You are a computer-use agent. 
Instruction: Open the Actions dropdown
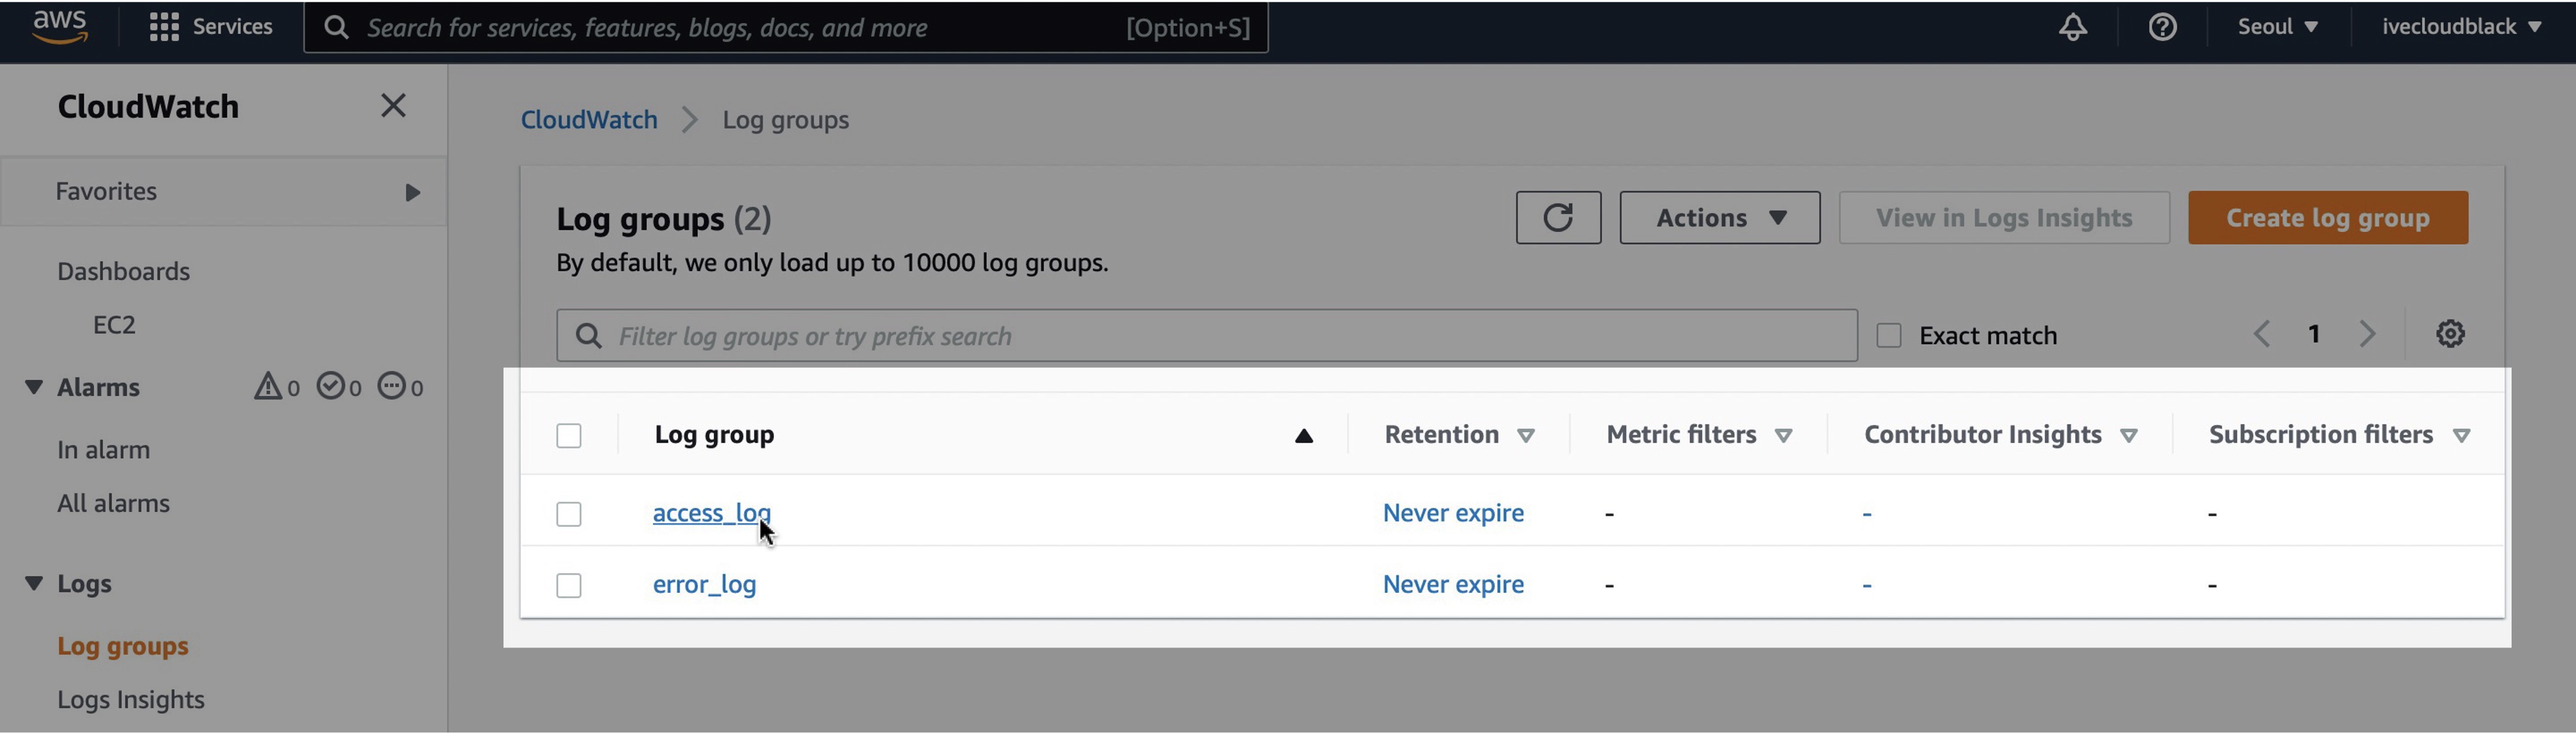pos(1719,218)
